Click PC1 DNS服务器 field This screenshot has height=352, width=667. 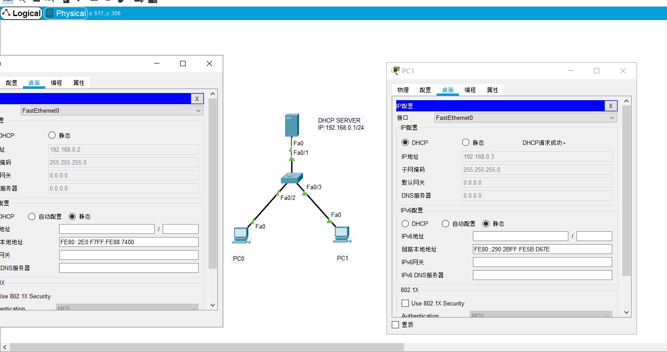(x=537, y=195)
